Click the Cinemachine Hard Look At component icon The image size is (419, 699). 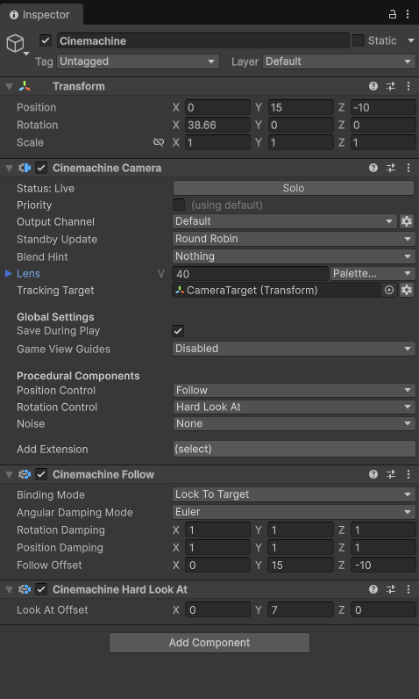click(25, 589)
